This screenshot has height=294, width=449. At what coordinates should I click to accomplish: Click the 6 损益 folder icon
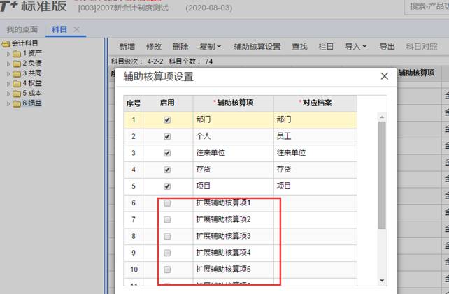[17, 103]
